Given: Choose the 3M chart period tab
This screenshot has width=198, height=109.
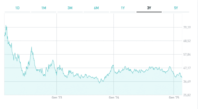Looking at the screenshot, I should 70,8.
